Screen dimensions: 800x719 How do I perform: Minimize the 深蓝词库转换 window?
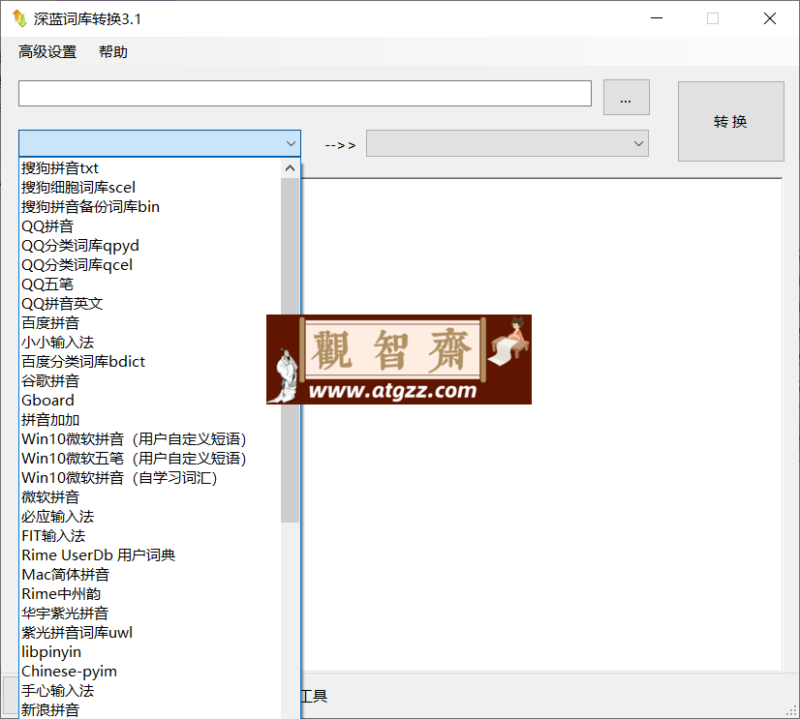point(657,18)
